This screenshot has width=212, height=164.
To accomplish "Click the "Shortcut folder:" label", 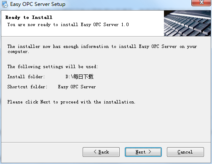I will pos(27,87).
